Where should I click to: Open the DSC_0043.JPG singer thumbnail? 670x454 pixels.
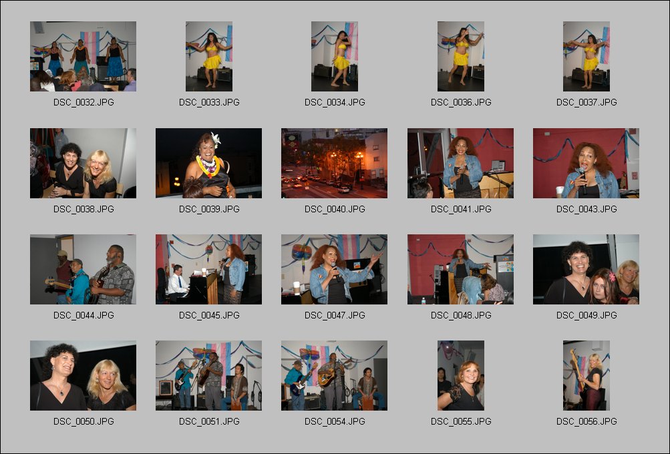[x=587, y=163]
